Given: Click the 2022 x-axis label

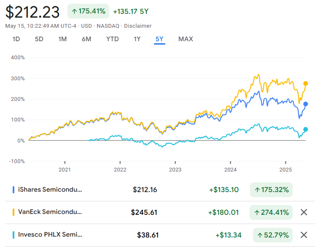Looking at the screenshot, I should [120, 169].
